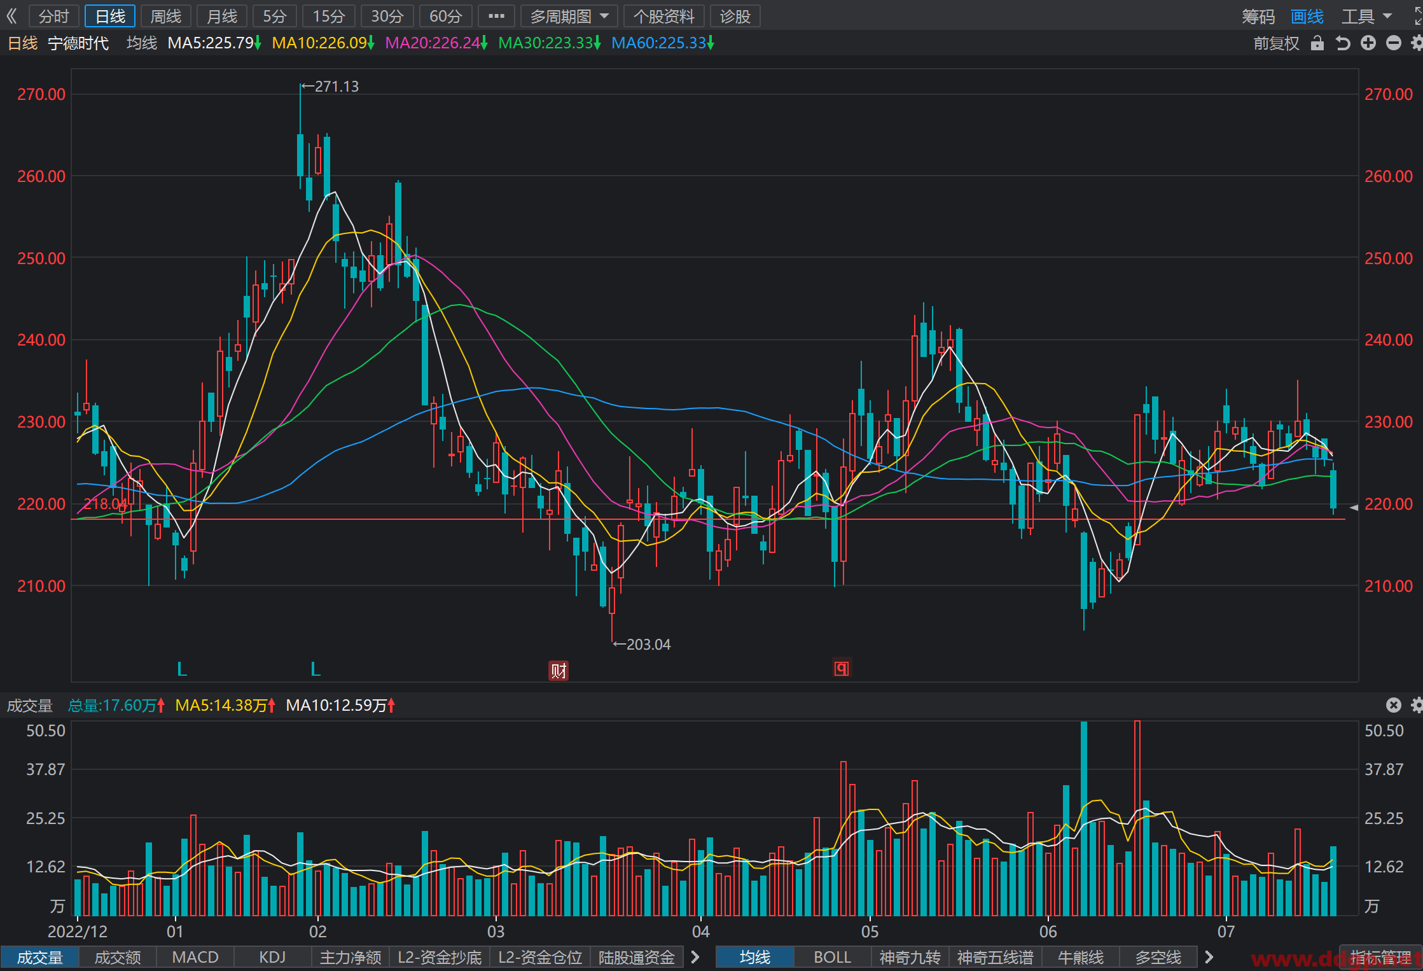1423x971 pixels.
Task: Open the 多周期图 dropdown
Action: point(569,17)
